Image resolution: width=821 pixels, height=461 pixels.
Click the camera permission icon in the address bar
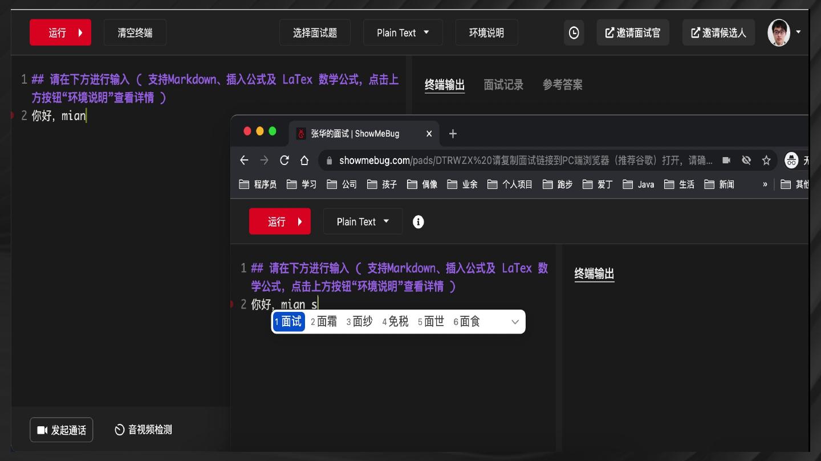[726, 160]
